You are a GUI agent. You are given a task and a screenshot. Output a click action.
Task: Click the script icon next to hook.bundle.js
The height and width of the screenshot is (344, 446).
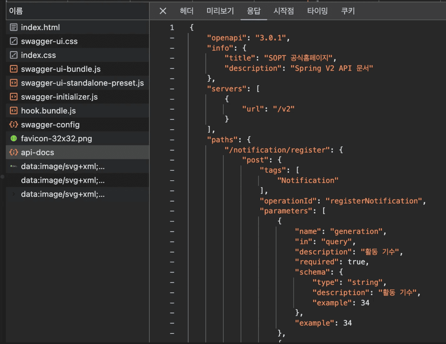pos(14,111)
